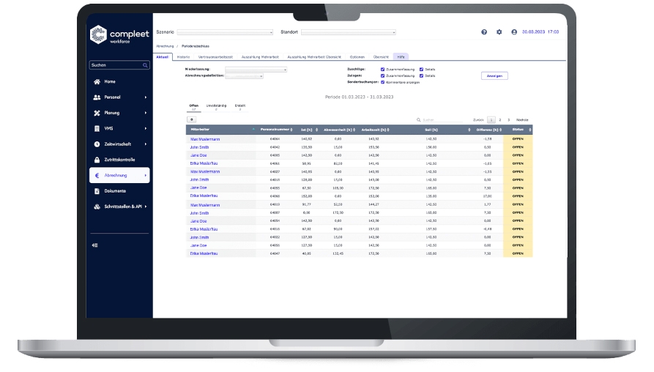Open the Hilfe tab
This screenshot has height=372, width=654.
(x=401, y=57)
